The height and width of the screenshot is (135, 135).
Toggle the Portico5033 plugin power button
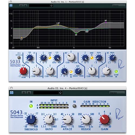(11, 5)
